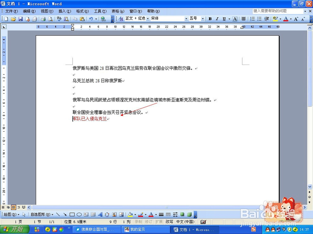Open the 自选图形 AutoShapes dropdown
Image resolution: width=313 pixels, height=234 pixels.
pos(42,215)
